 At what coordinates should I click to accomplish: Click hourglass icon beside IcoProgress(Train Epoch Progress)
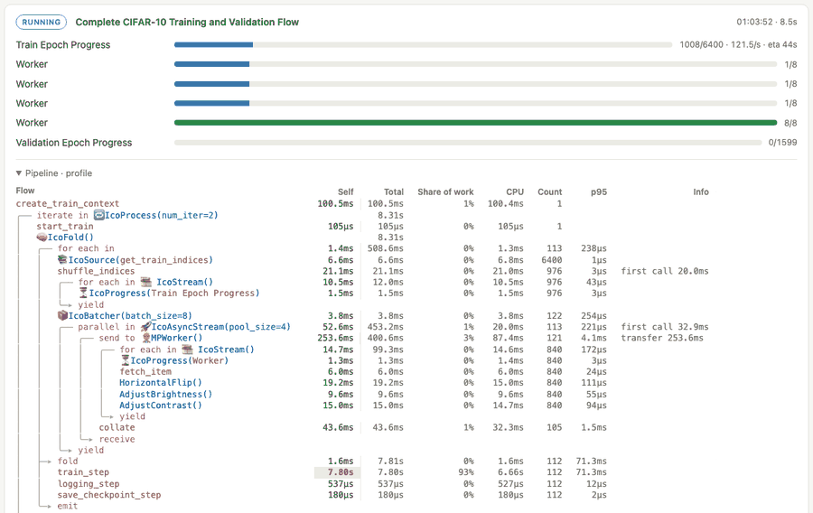pos(83,294)
